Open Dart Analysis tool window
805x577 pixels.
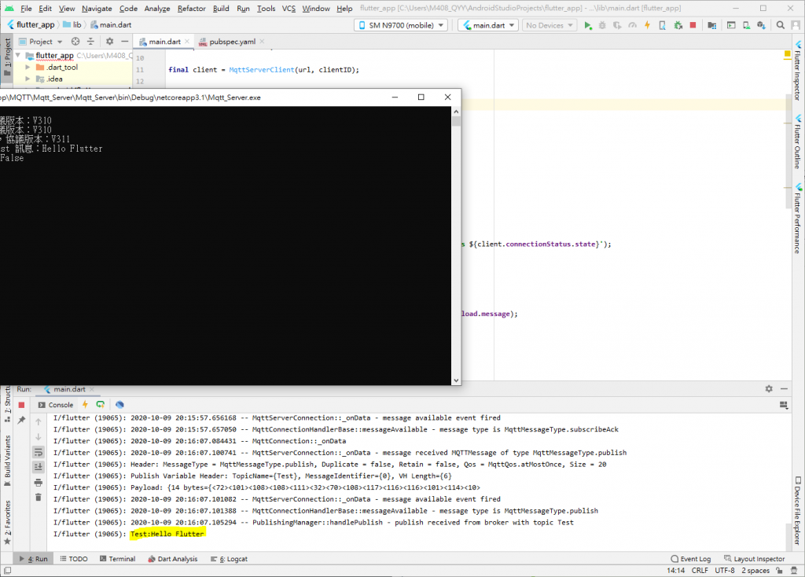point(172,558)
